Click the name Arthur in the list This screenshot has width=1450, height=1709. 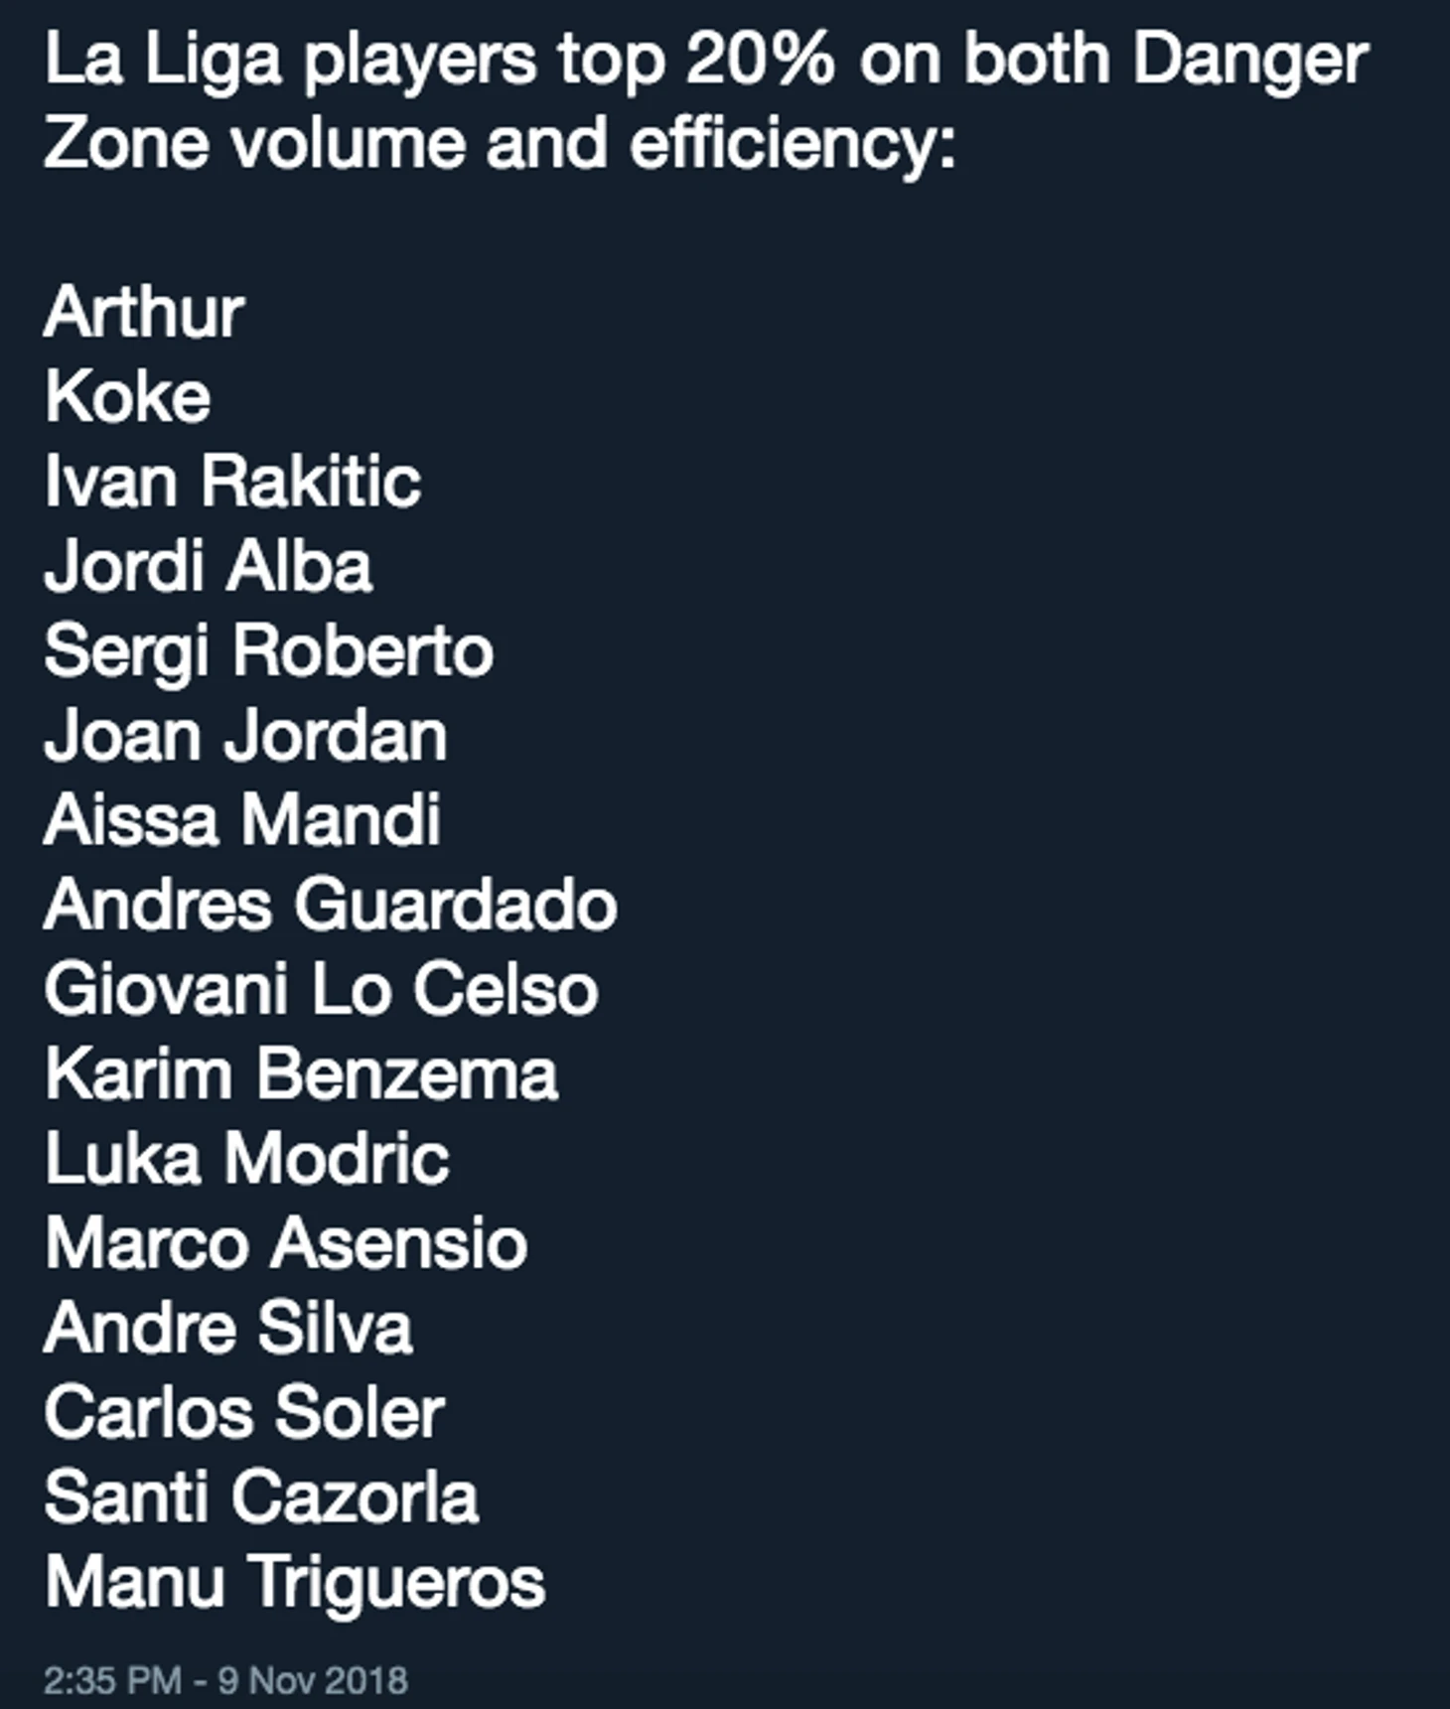click(x=144, y=312)
